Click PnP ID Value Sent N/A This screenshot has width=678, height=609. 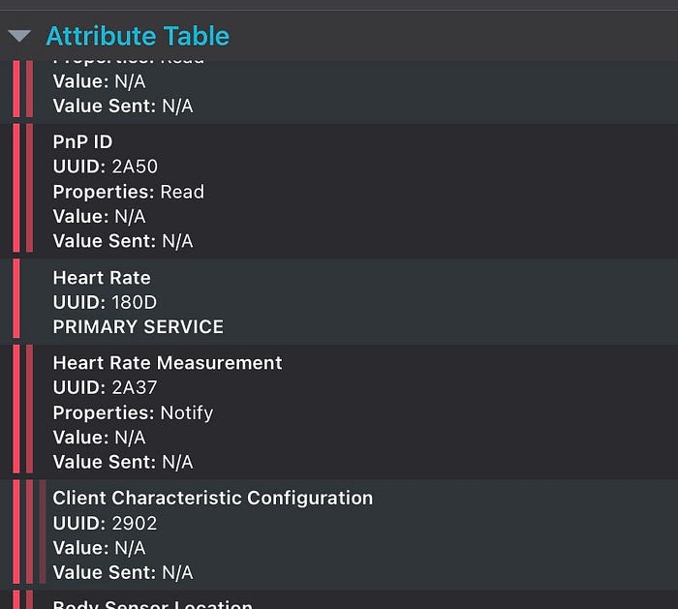[123, 241]
